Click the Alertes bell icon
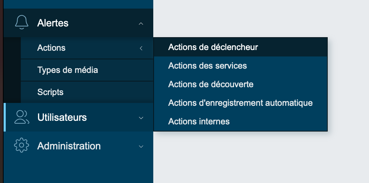 pyautogui.click(x=22, y=23)
